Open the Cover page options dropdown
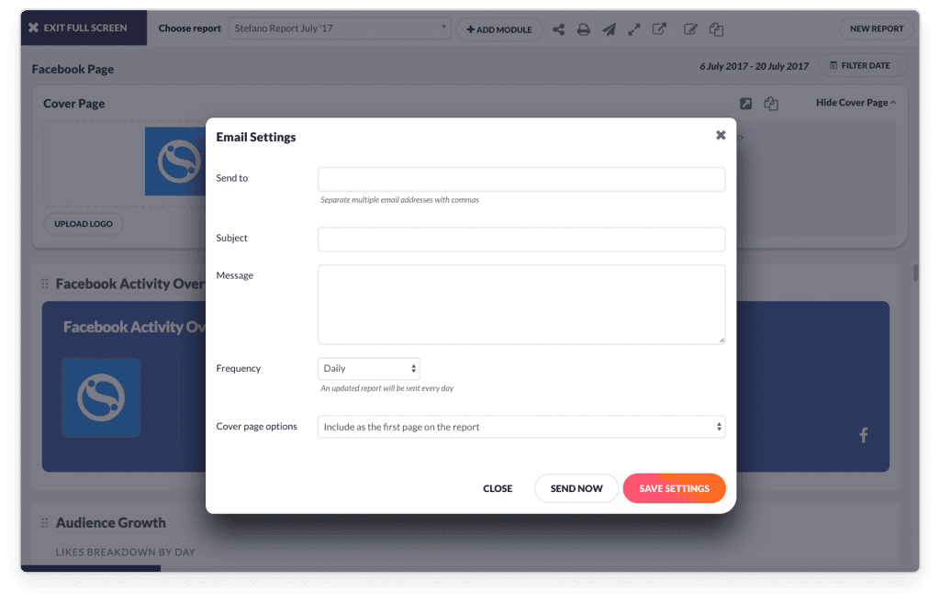 tap(521, 427)
